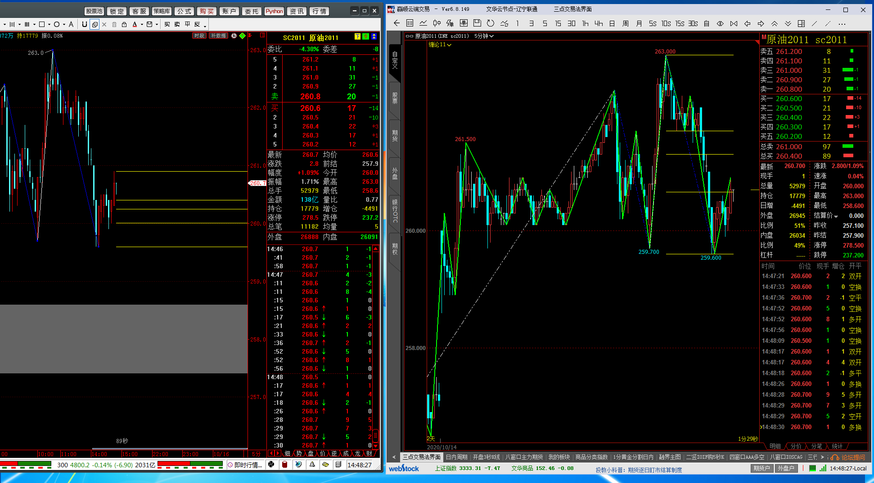The image size is (874, 483).
Task: Click the lock drawing icon in left toolbar
Action: tap(124, 24)
